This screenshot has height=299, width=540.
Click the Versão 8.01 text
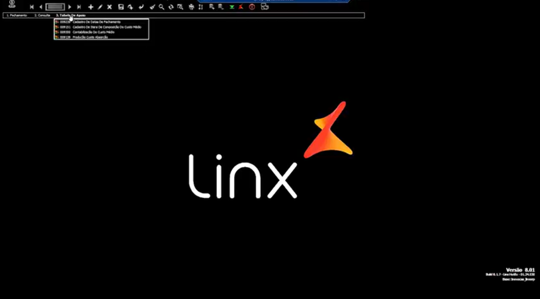[520, 270]
